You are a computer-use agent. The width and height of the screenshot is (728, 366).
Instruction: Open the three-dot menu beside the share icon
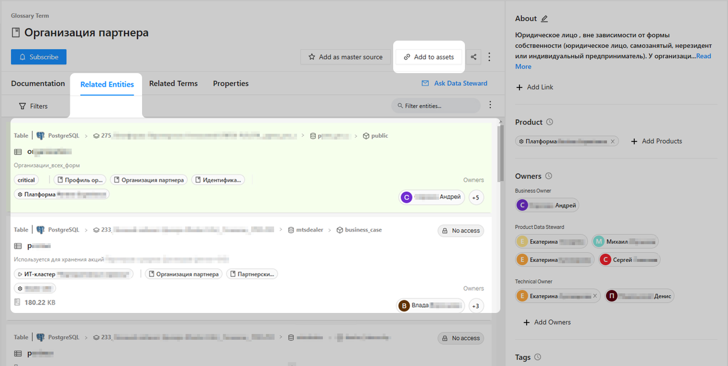point(489,57)
